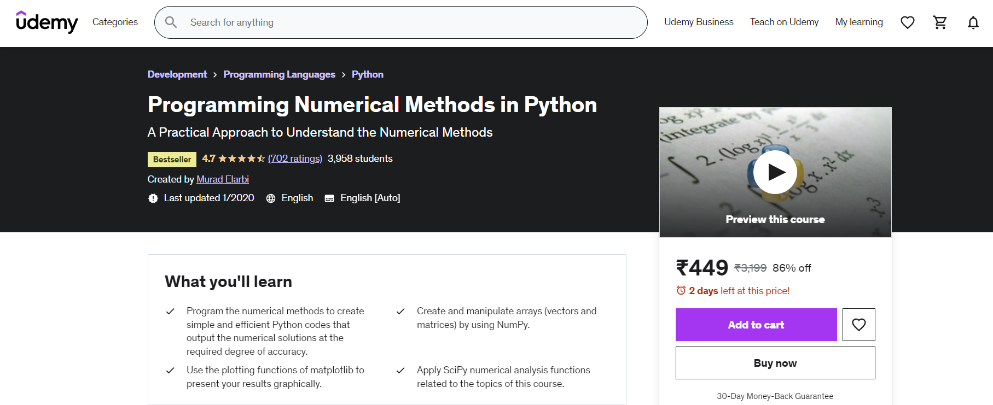Click the ₹3,199 original price
Viewport: 993px width, 405px height.
pyautogui.click(x=750, y=268)
